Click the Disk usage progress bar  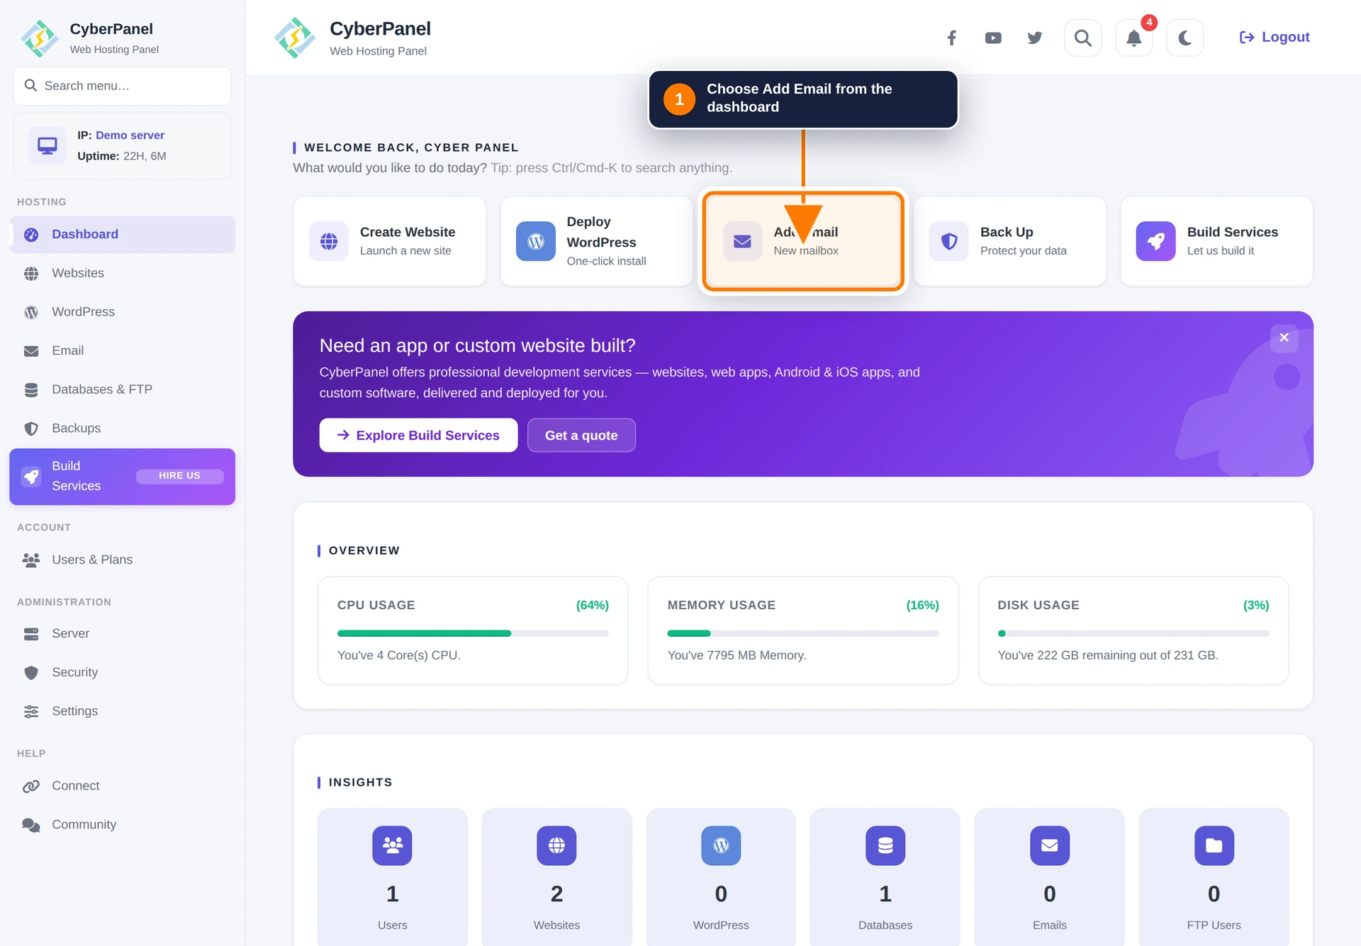coord(1133,633)
